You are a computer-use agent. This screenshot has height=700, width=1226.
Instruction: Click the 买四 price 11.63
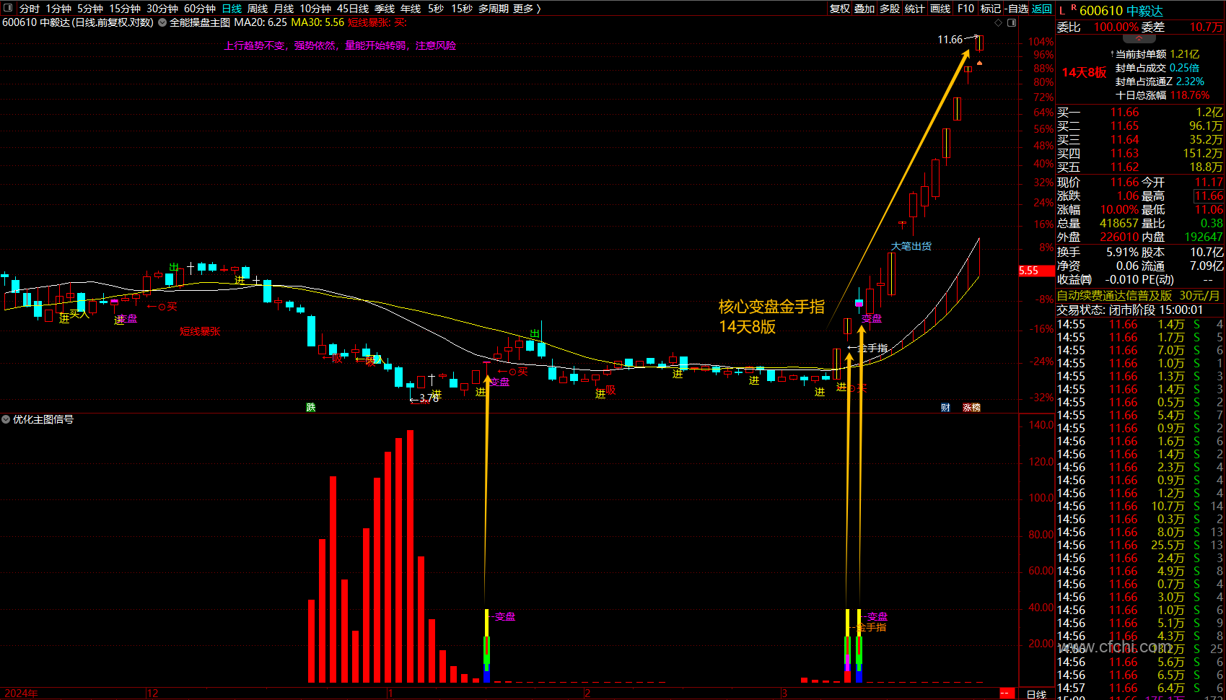point(1124,154)
